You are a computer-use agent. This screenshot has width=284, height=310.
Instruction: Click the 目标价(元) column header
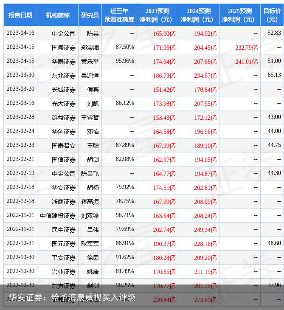[x=272, y=15]
